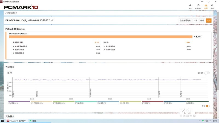Toggle the 标记 markers switch off
219x123 pixels.
pyautogui.click(x=208, y=106)
